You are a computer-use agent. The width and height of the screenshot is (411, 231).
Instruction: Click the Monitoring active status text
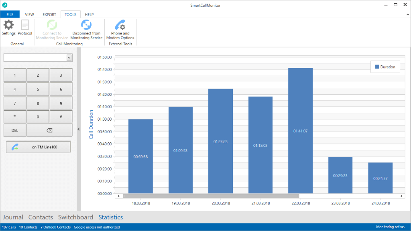[390, 227]
